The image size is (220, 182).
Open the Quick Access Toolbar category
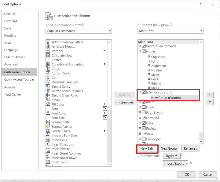click(x=19, y=79)
